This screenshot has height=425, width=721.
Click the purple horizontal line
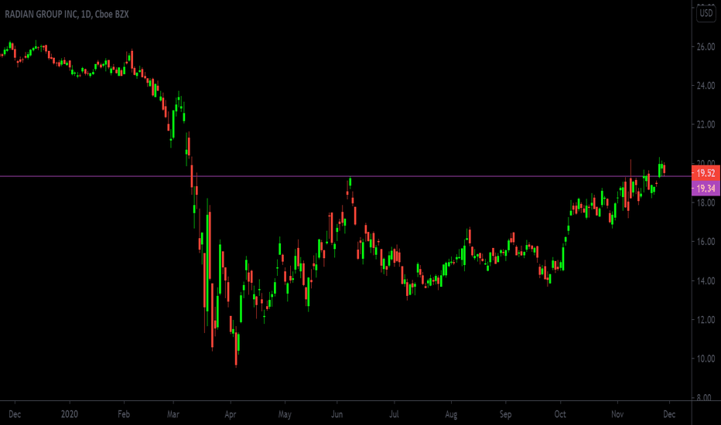pos(345,176)
